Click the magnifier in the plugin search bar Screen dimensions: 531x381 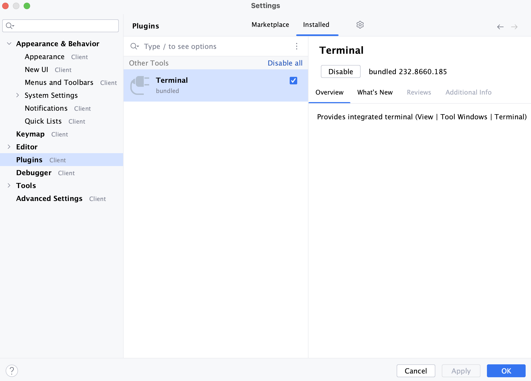point(135,46)
